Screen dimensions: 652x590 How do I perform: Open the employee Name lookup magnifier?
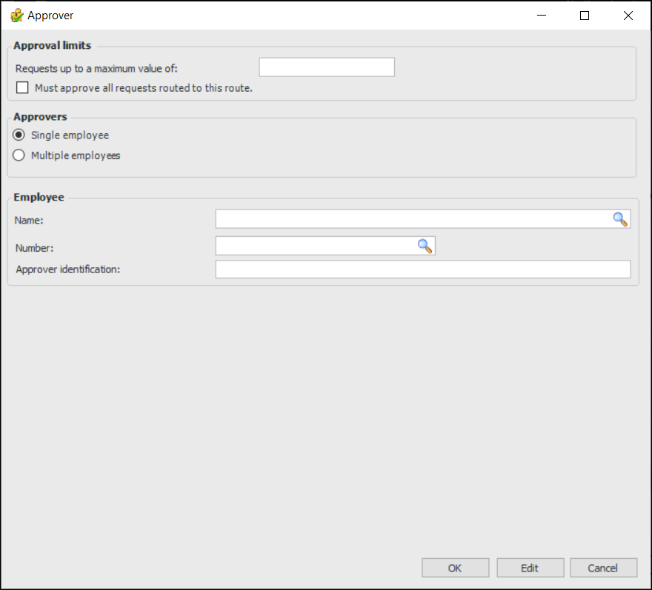(x=620, y=219)
